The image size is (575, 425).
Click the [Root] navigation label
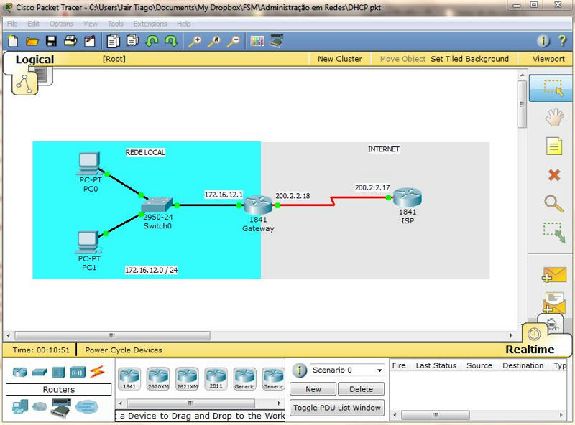[x=114, y=59]
